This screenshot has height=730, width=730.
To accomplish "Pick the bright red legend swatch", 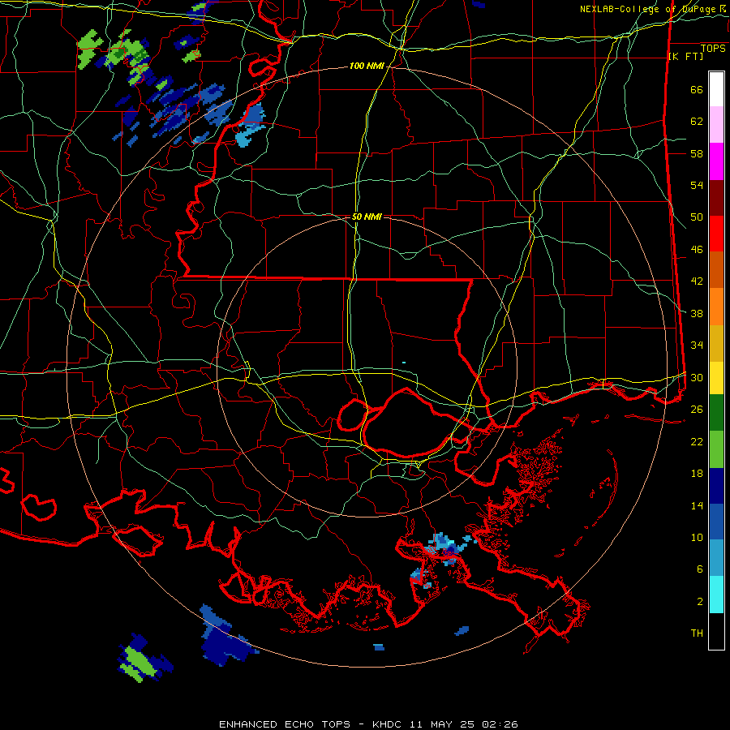I will (716, 234).
